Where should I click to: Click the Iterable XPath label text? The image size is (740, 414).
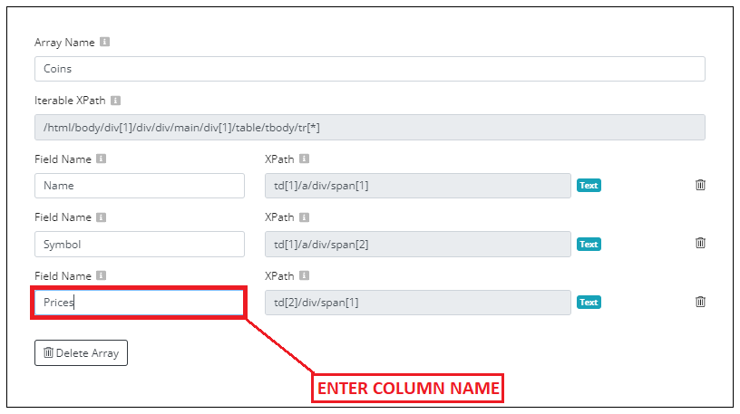[70, 101]
